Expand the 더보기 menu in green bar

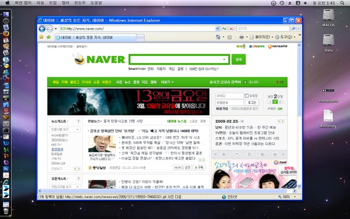click(167, 82)
